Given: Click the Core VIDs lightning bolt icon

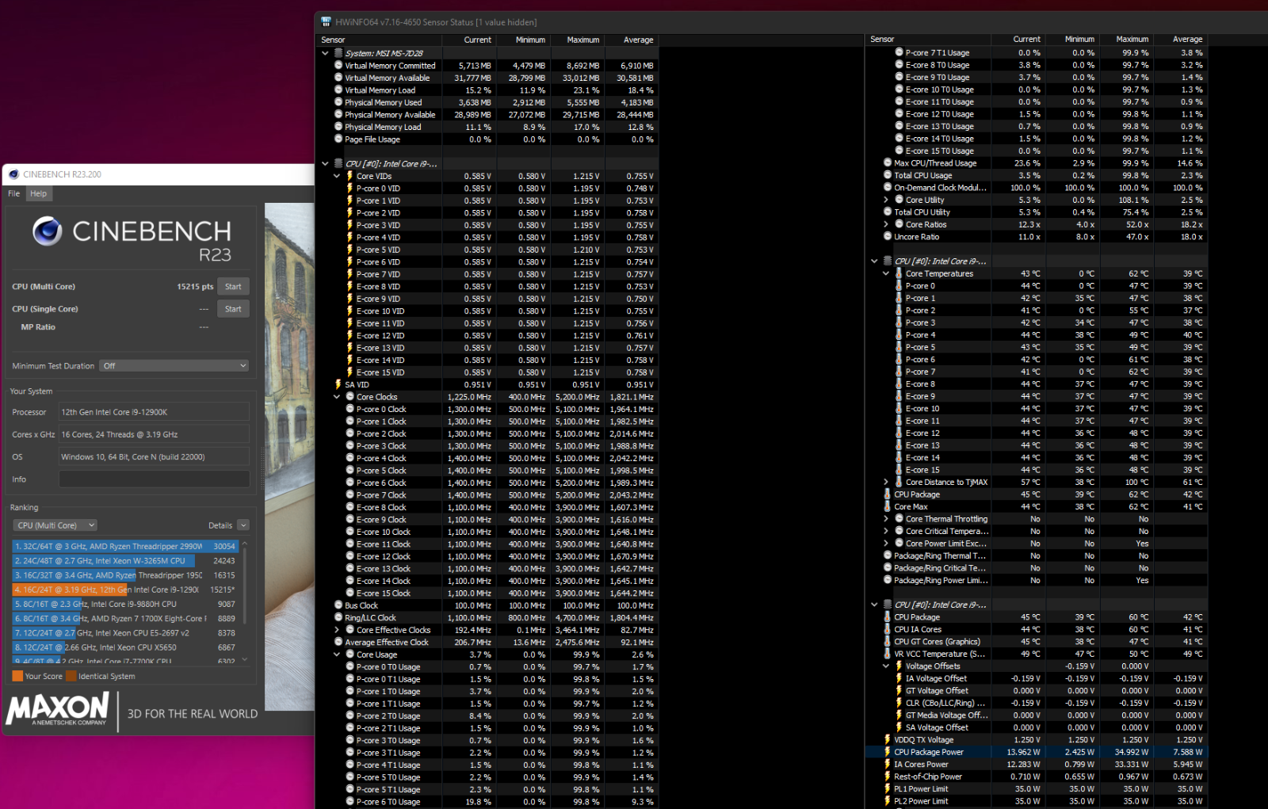Looking at the screenshot, I should click(349, 176).
